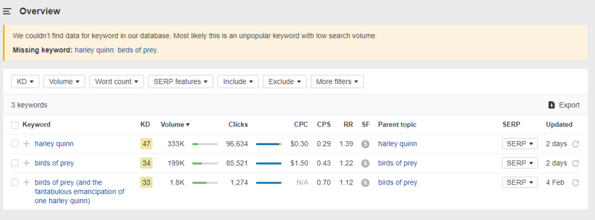The width and height of the screenshot is (595, 220).
Task: Click the KD column header
Action: 145,124
